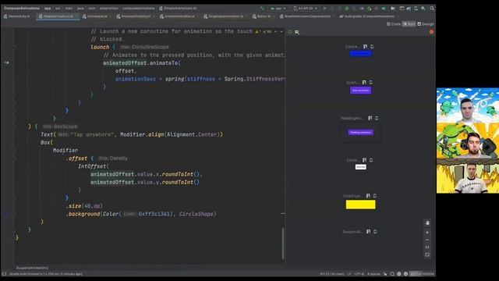499x281 pixels.
Task: Switch editor to Design view
Action: (x=426, y=24)
